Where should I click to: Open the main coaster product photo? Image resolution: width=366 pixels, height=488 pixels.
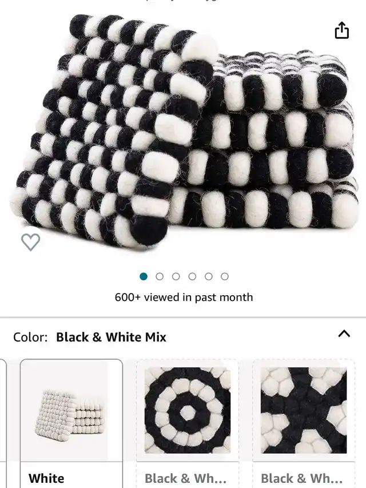(x=183, y=130)
